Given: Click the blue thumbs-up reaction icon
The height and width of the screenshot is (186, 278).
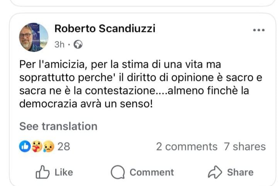Looking at the screenshot, I should (x=25, y=146).
